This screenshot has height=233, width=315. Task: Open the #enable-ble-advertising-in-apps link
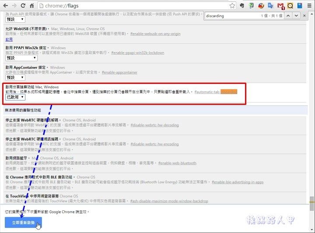(x=238, y=182)
